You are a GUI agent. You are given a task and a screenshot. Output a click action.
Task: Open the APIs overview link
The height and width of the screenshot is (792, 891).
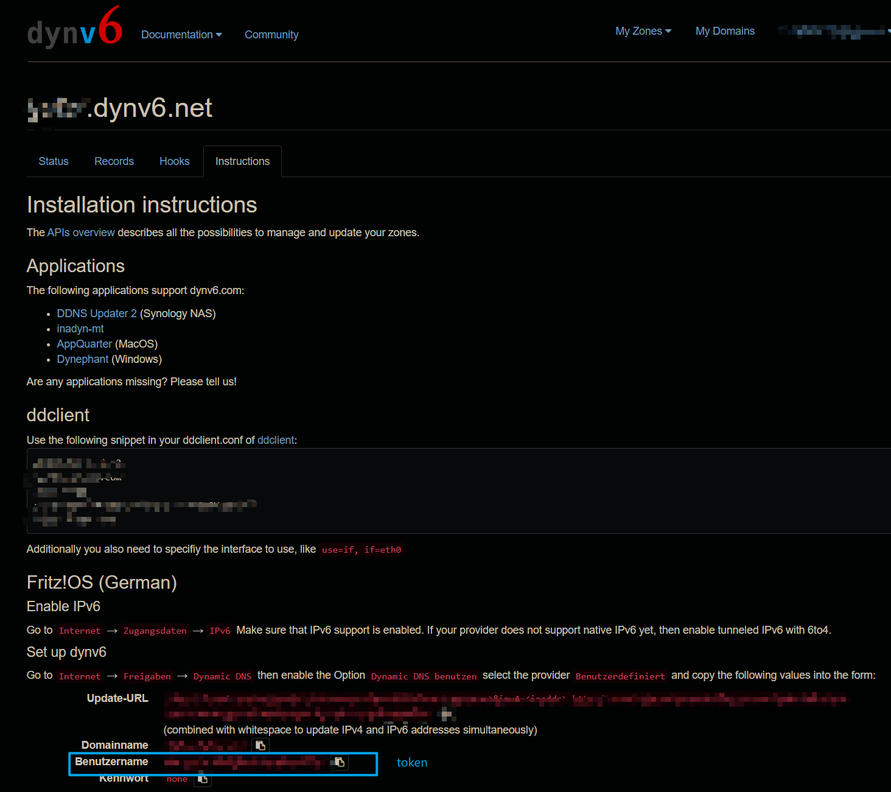81,233
